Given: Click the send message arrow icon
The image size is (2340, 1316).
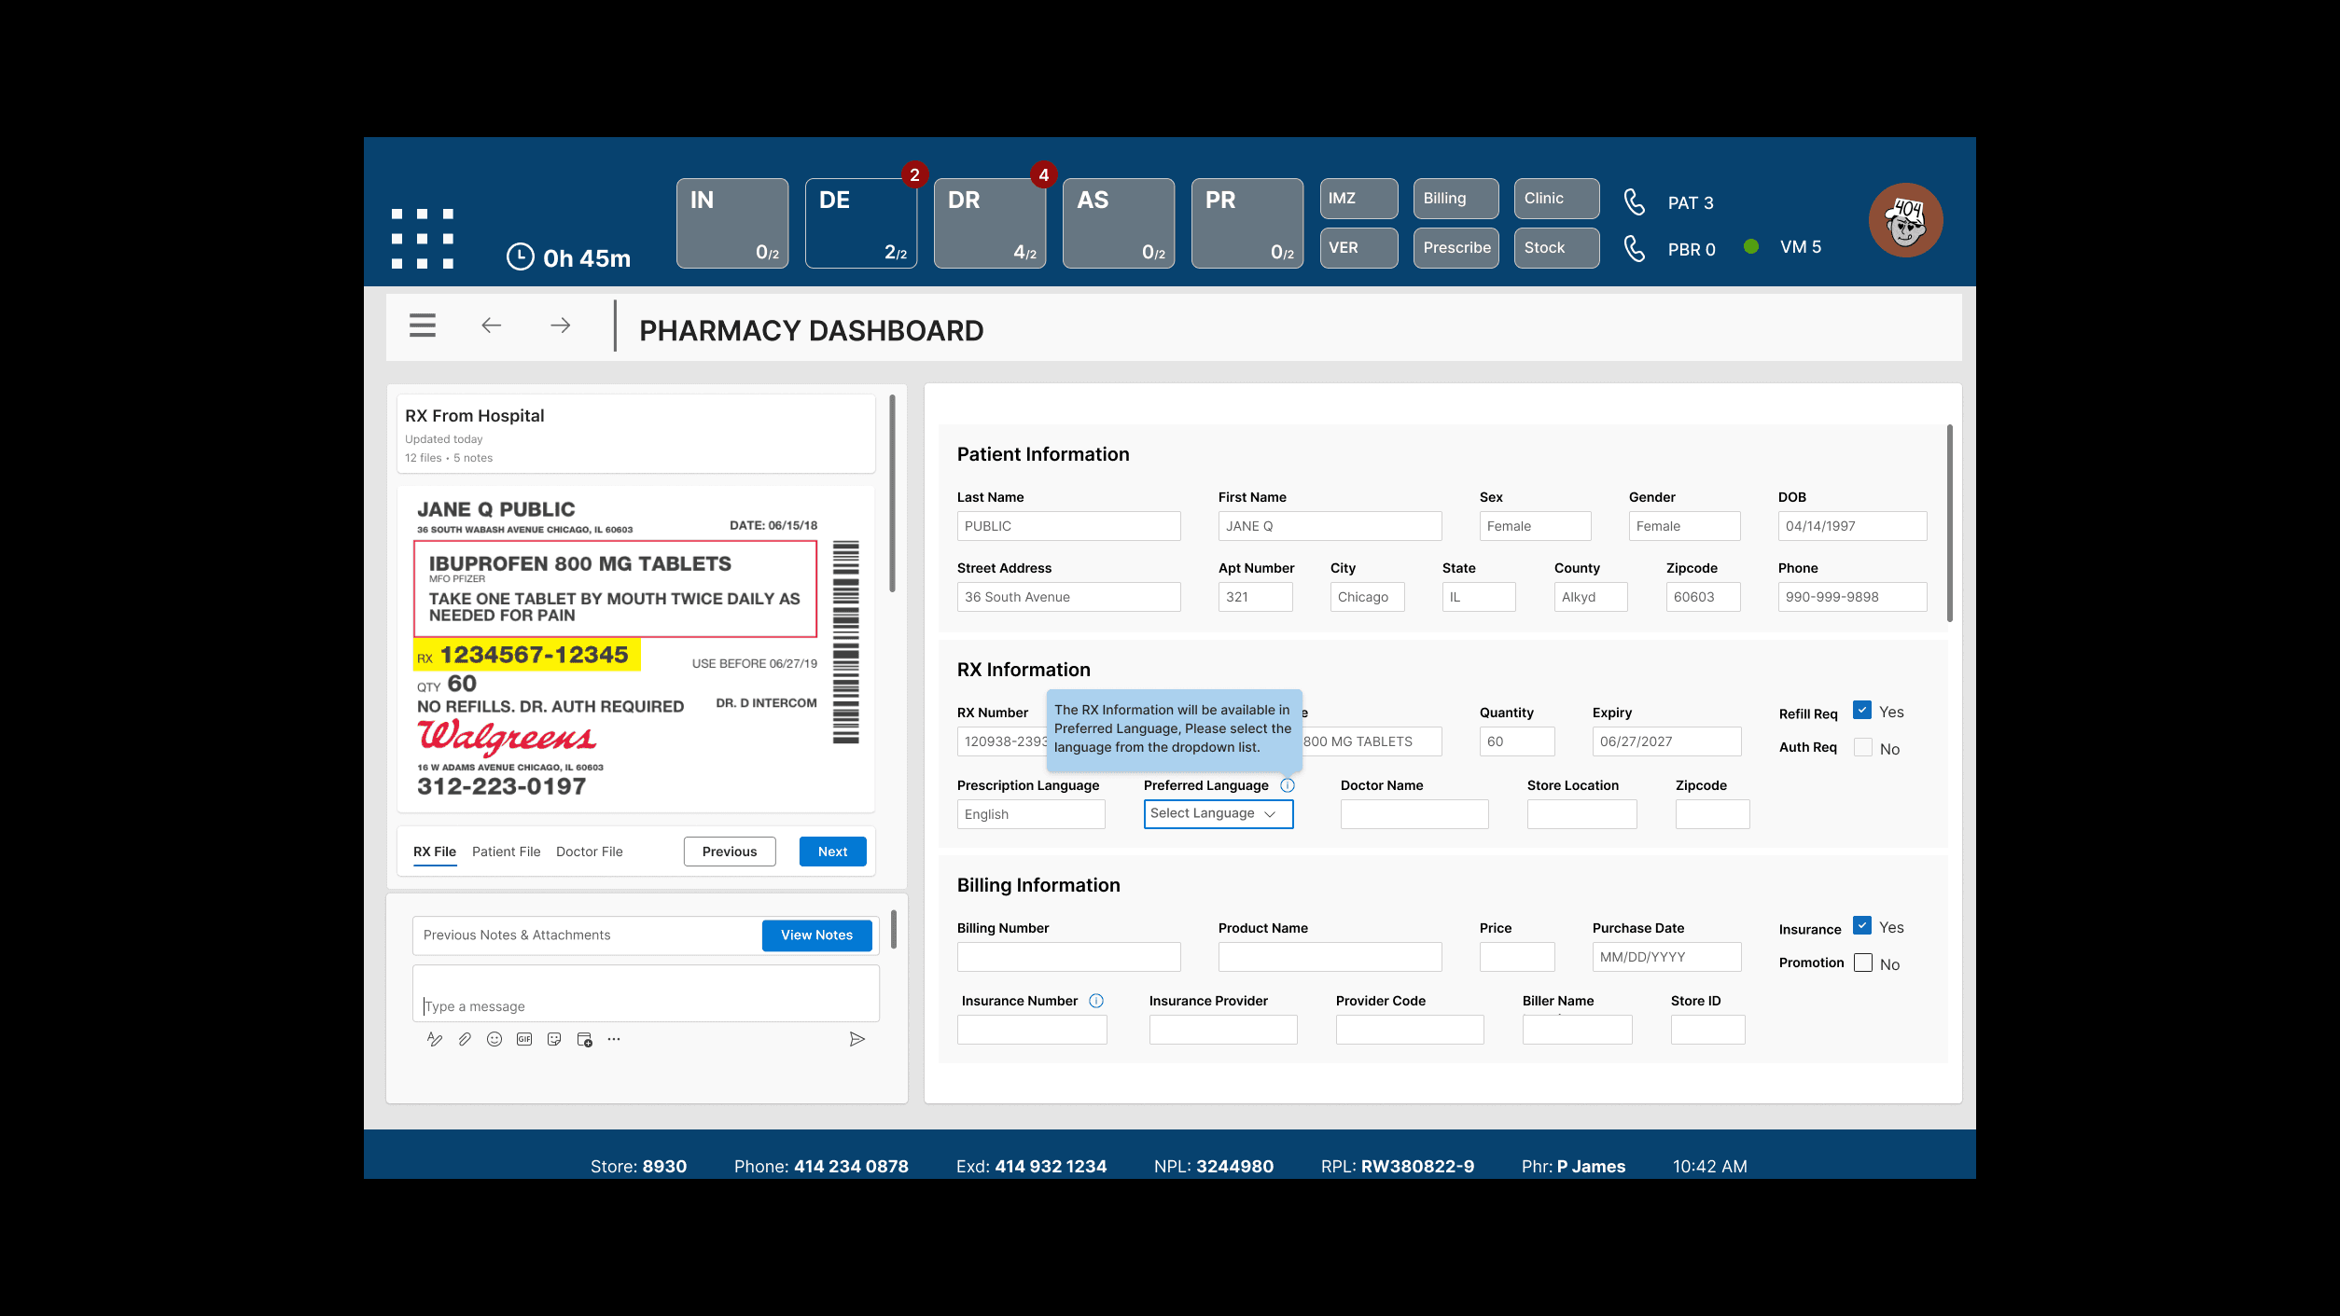Looking at the screenshot, I should tap(857, 1039).
